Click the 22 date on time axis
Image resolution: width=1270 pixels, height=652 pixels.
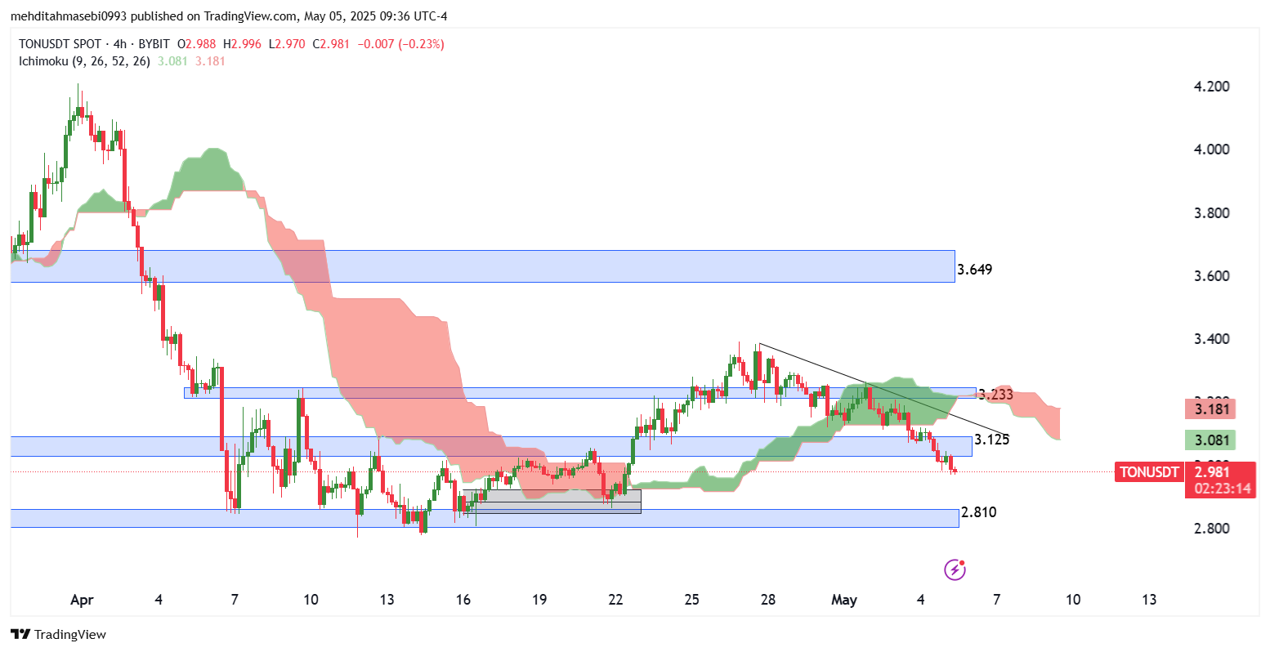615,600
